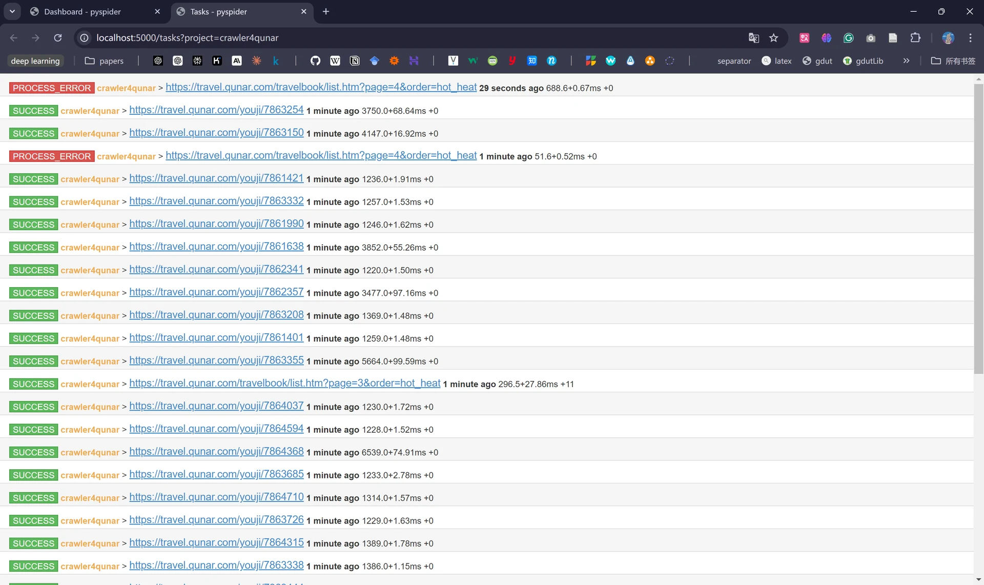
Task: Open the deep learning bookmark
Action: pos(35,60)
